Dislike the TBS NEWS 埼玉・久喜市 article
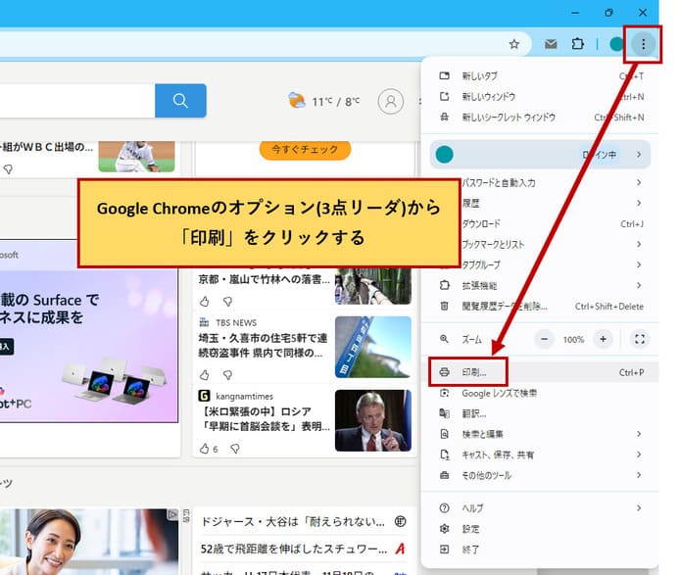Image resolution: width=681 pixels, height=575 pixels. tap(227, 374)
